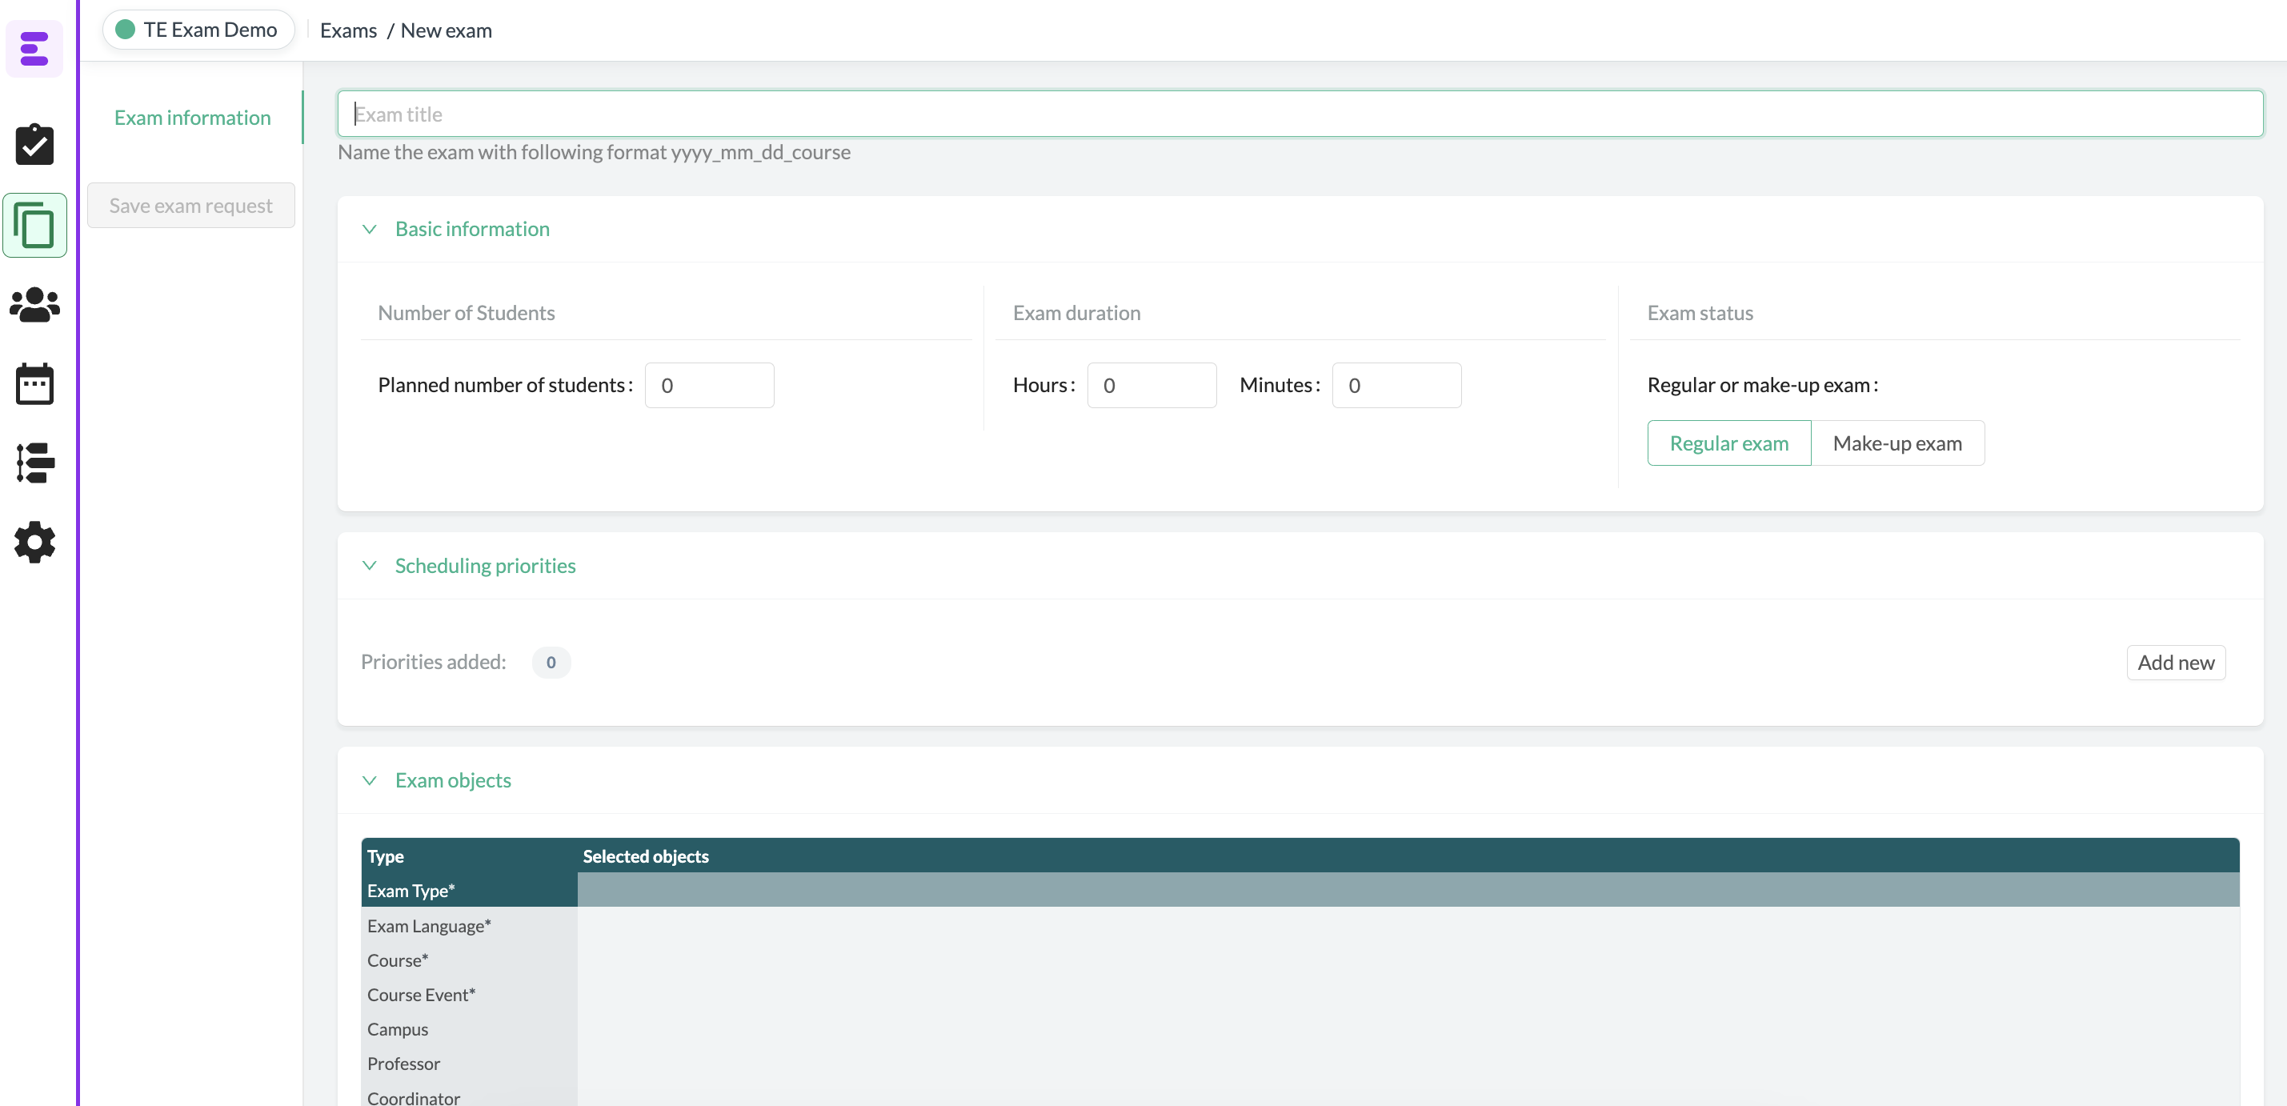Screen dimensions: 2287x1106
Task: Select the Exam Type* row
Action: pyautogui.click(x=1300, y=889)
